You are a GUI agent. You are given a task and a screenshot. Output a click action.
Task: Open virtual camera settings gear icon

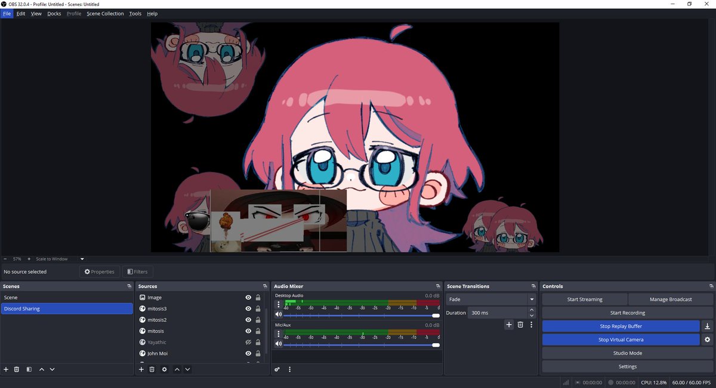[x=708, y=340]
